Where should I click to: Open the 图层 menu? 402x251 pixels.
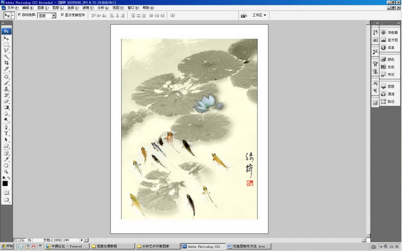pyautogui.click(x=58, y=8)
